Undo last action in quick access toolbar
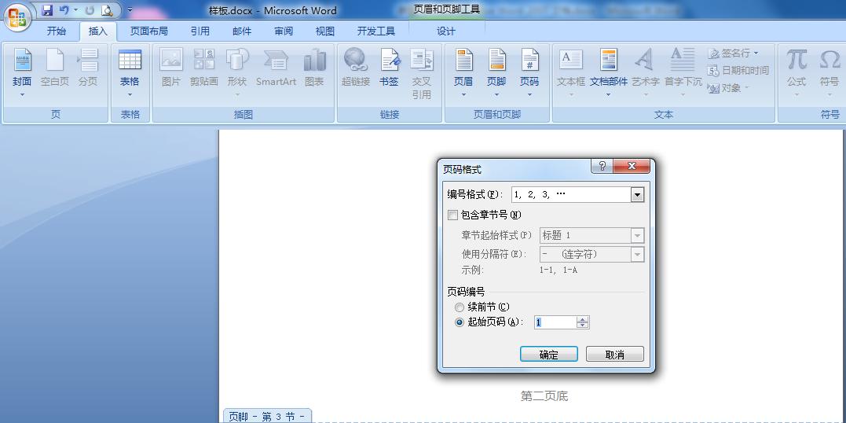 click(64, 9)
